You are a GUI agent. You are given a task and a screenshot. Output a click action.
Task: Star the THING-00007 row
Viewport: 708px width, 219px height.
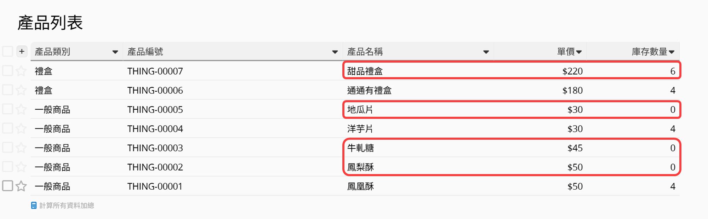pyautogui.click(x=21, y=71)
